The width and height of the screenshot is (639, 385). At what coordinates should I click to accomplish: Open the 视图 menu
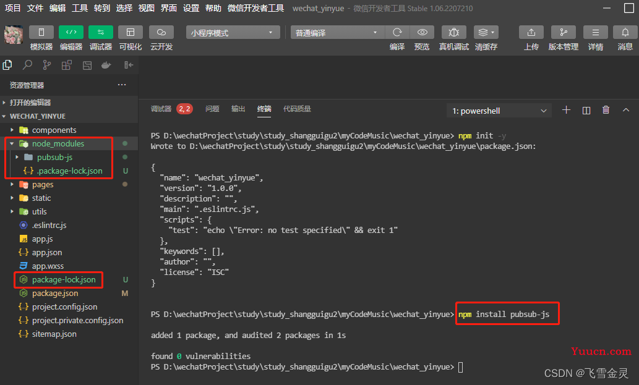(147, 8)
